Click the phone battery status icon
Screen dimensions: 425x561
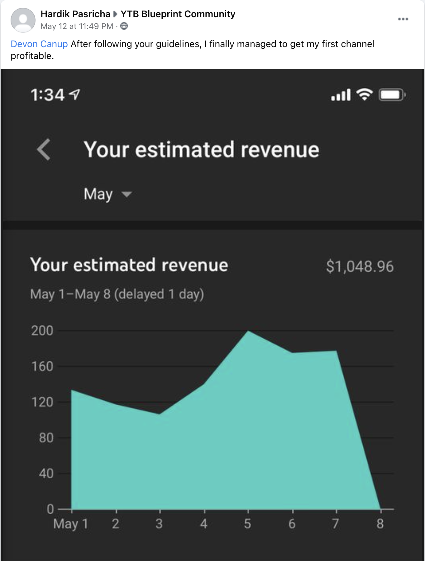pyautogui.click(x=392, y=95)
